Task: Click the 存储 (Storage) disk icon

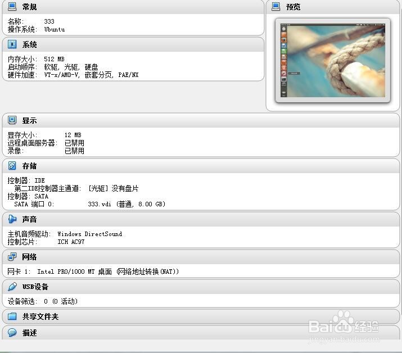Action: (12, 166)
